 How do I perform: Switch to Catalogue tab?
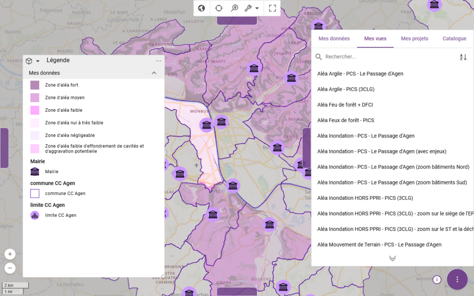[x=455, y=39]
